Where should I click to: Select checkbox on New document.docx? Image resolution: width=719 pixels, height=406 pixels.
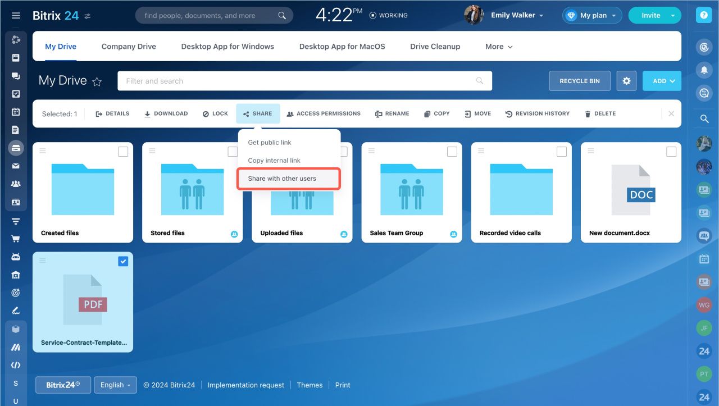point(671,152)
